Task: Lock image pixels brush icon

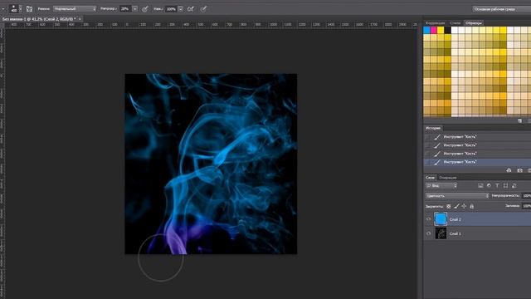Action: 456,206
